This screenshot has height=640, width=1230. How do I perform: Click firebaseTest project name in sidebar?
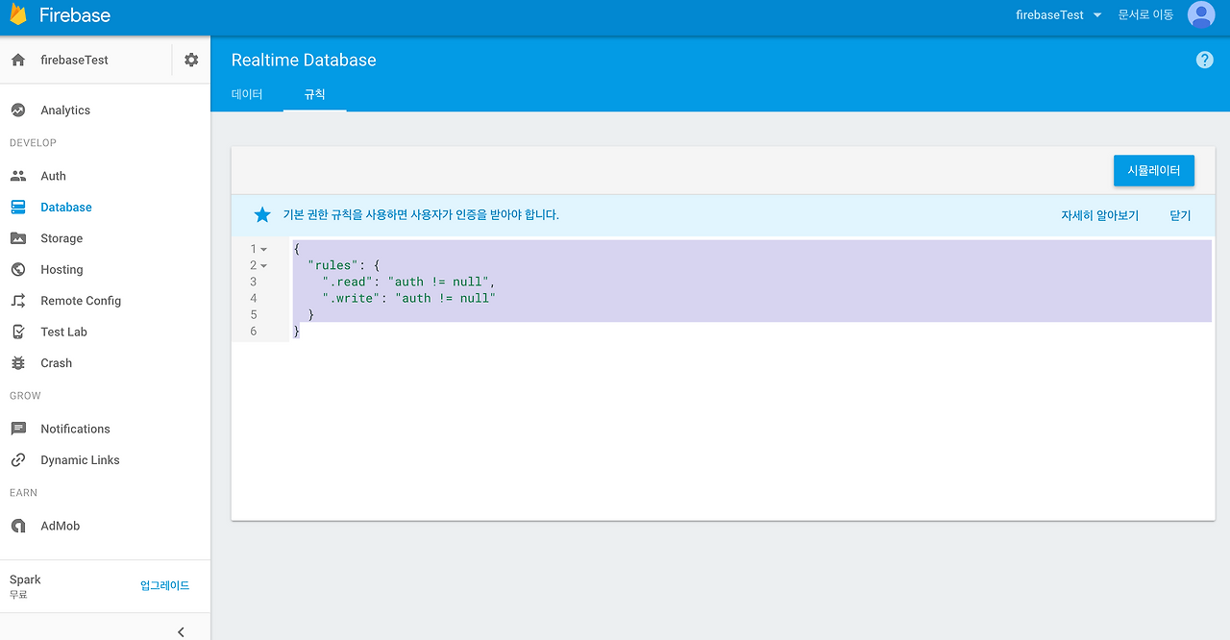[74, 60]
